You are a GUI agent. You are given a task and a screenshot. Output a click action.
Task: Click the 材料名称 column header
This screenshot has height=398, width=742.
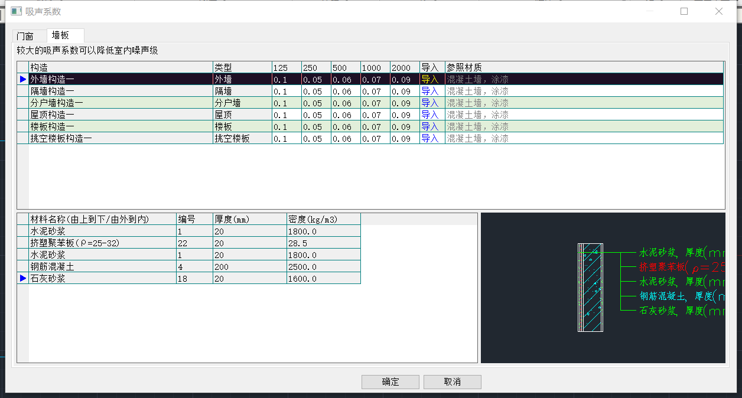[x=102, y=219]
